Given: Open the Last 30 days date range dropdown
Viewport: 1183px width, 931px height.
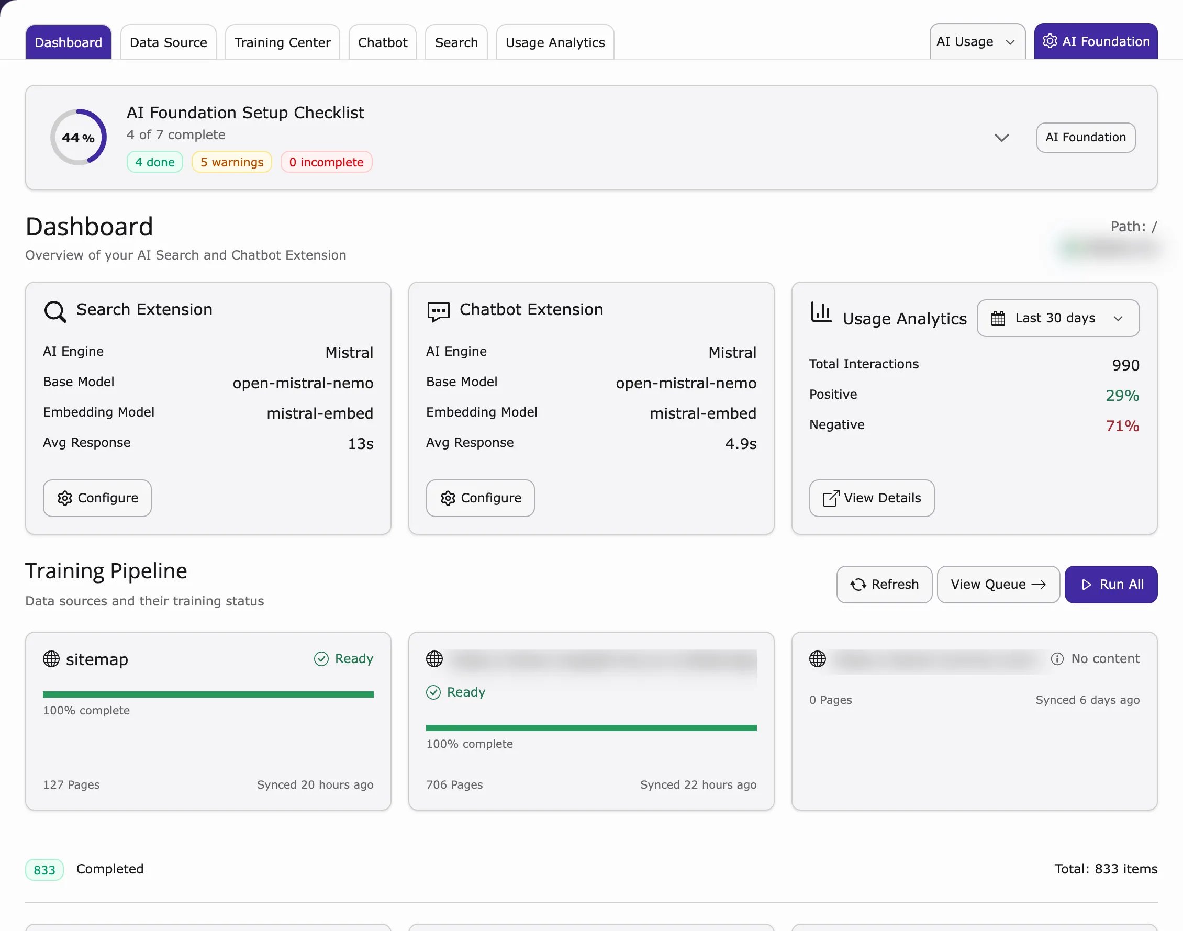Looking at the screenshot, I should [x=1057, y=318].
